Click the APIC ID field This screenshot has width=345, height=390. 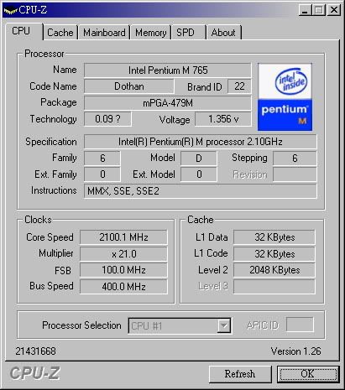300,325
